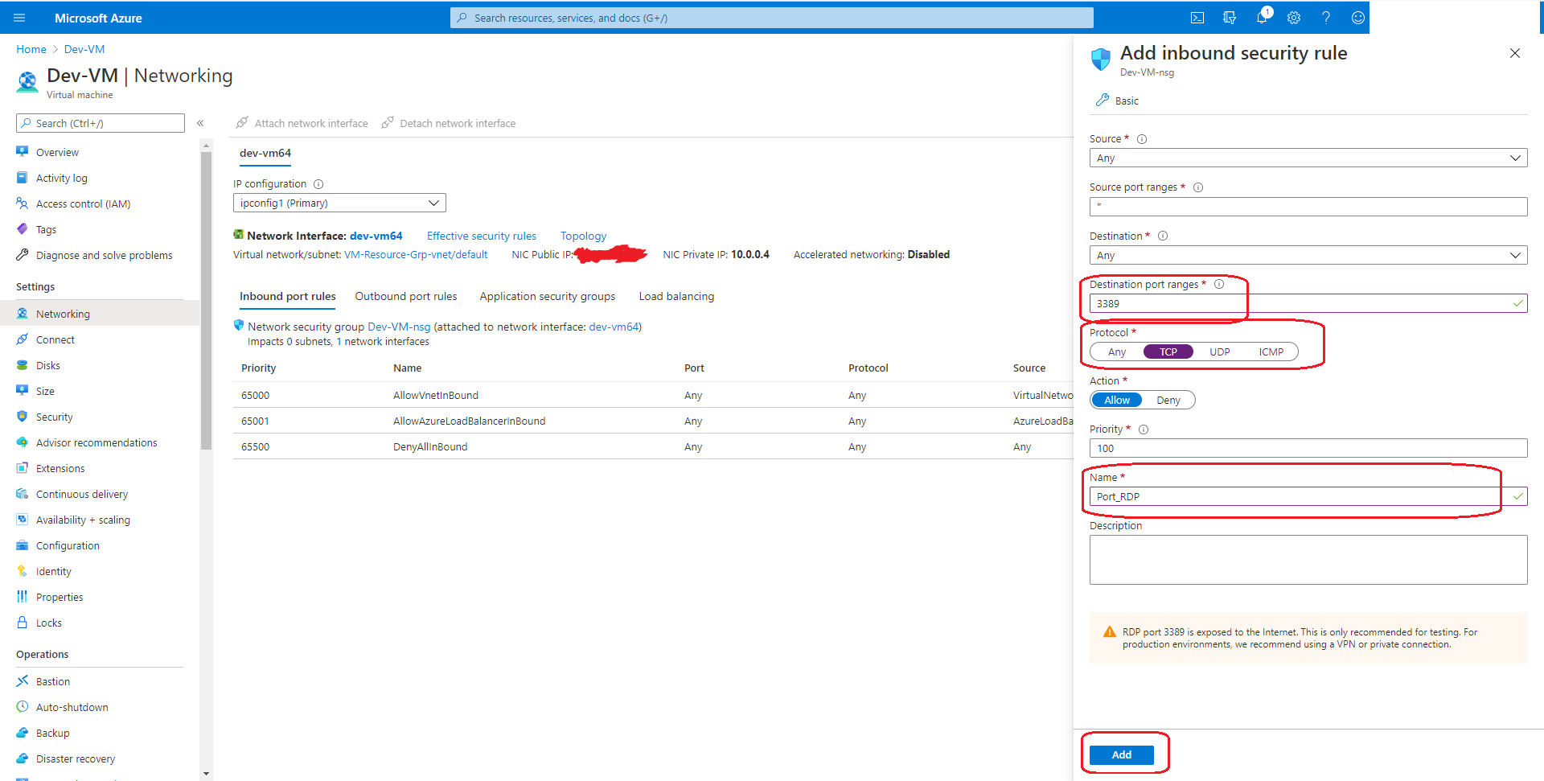
Task: Switch to Outbound port rules tab
Action: (406, 297)
